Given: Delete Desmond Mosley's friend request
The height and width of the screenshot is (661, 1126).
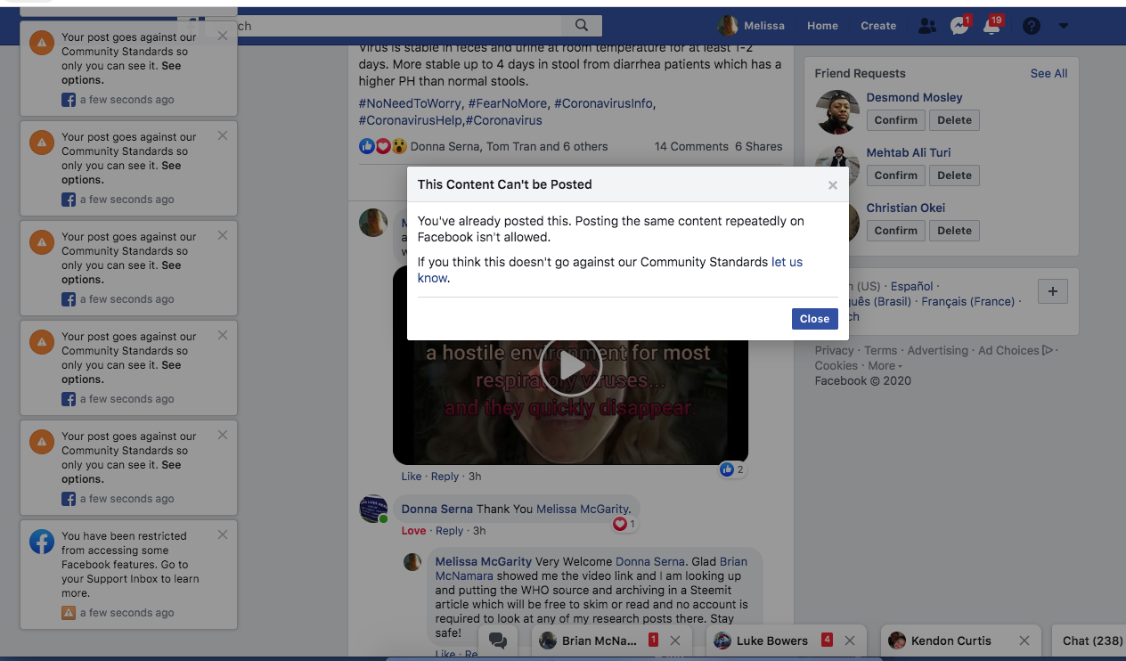Looking at the screenshot, I should click(954, 120).
